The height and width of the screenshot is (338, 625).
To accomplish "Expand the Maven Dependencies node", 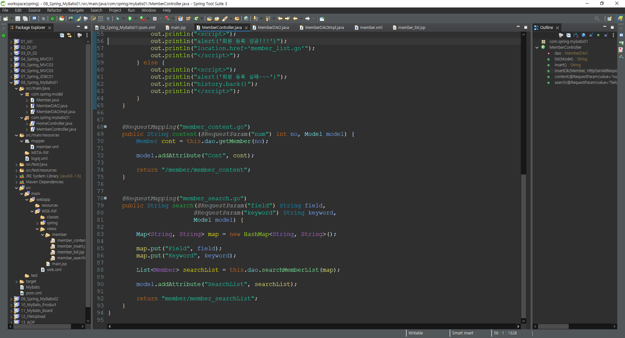I will 17,182.
